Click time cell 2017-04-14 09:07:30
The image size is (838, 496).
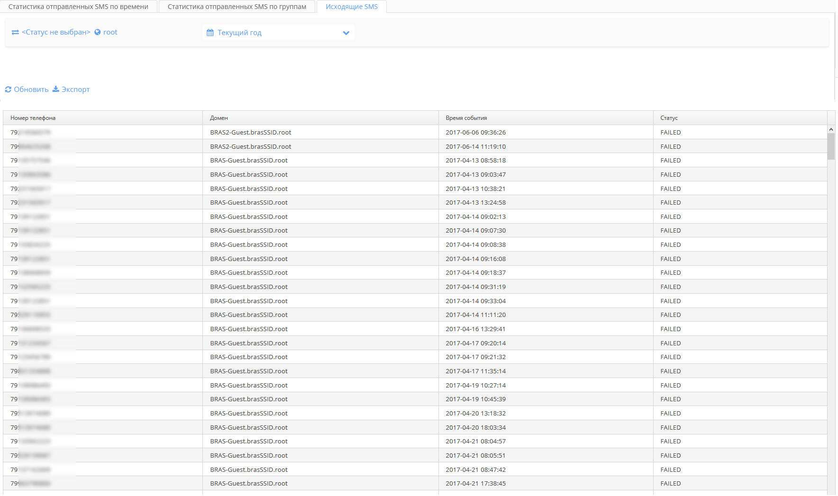(x=546, y=230)
